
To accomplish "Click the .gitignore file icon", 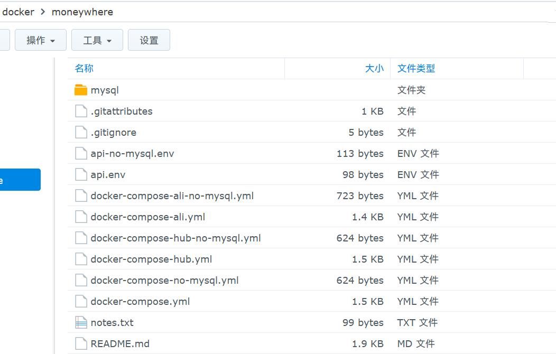I will click(80, 132).
